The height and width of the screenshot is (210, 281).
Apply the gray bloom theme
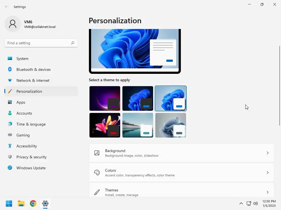(x=171, y=125)
